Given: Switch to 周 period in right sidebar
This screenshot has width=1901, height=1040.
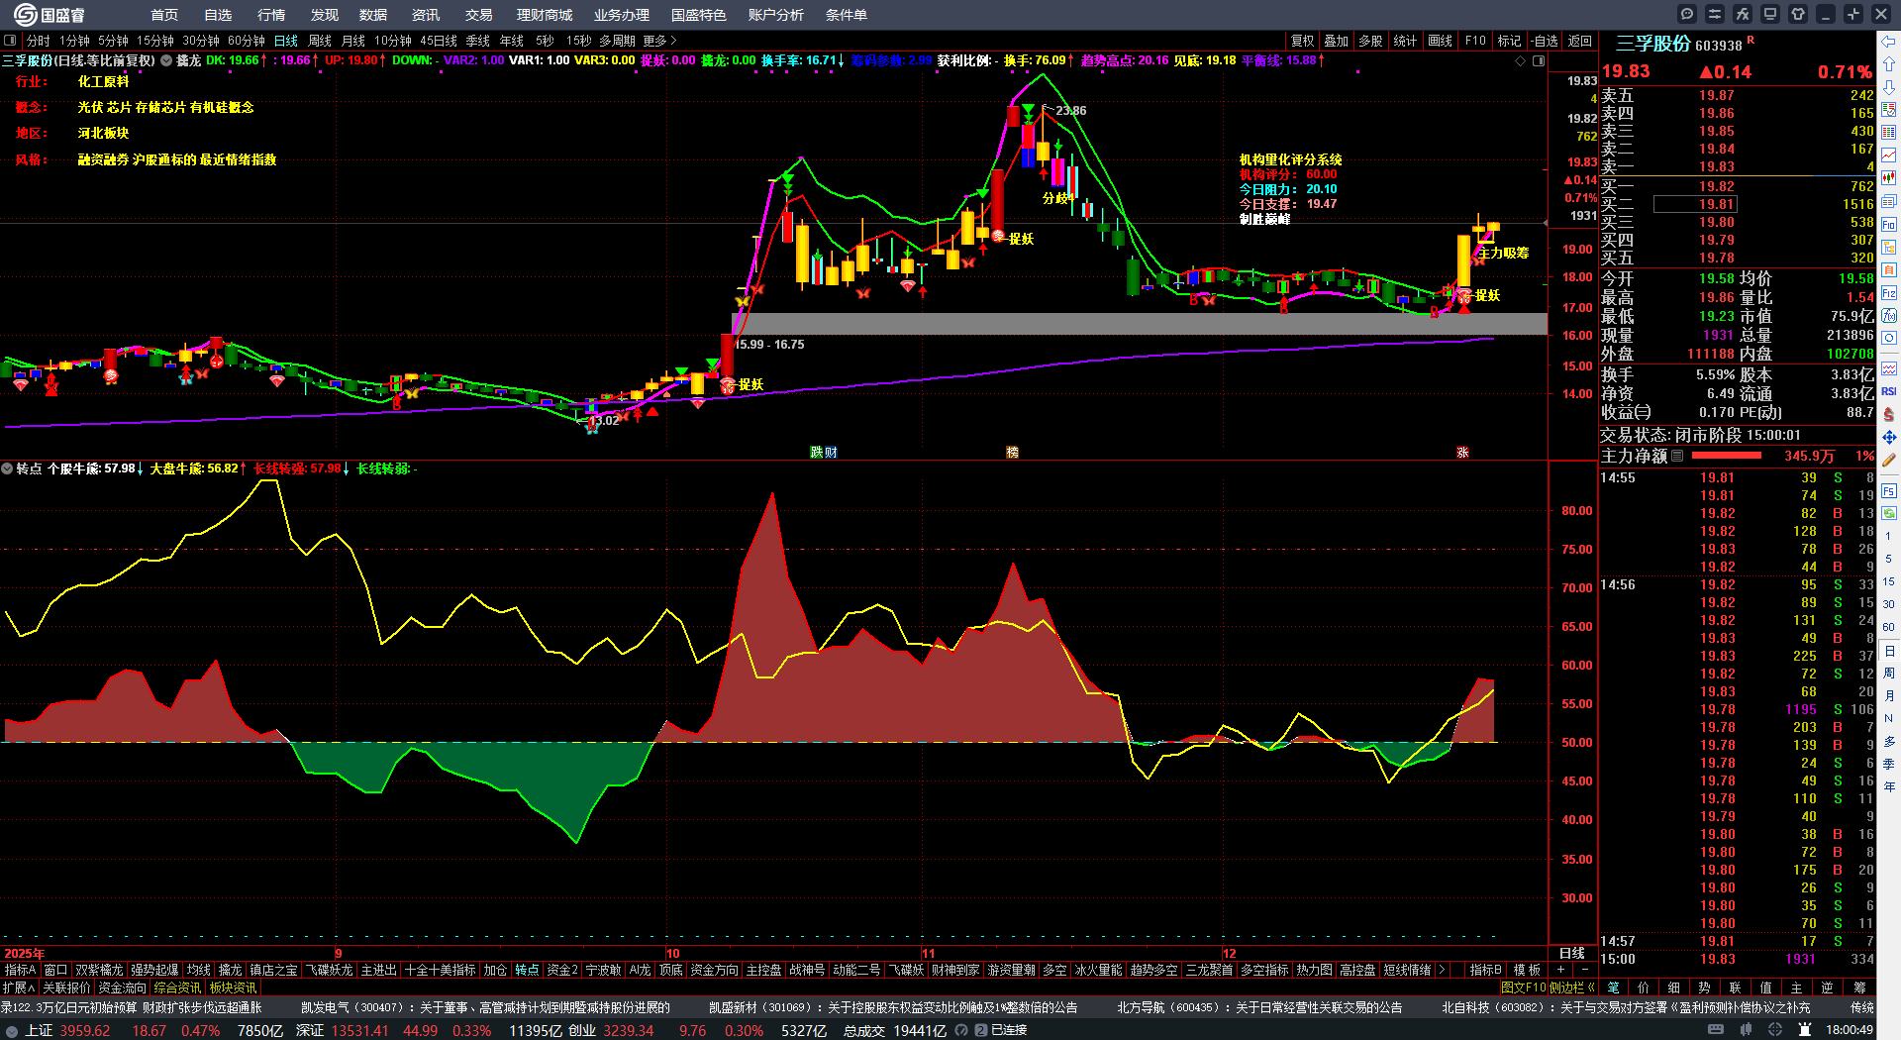Looking at the screenshot, I should (1889, 674).
